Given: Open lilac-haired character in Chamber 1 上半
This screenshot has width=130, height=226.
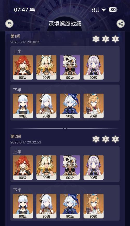Looking at the screenshot, I should (94, 67).
